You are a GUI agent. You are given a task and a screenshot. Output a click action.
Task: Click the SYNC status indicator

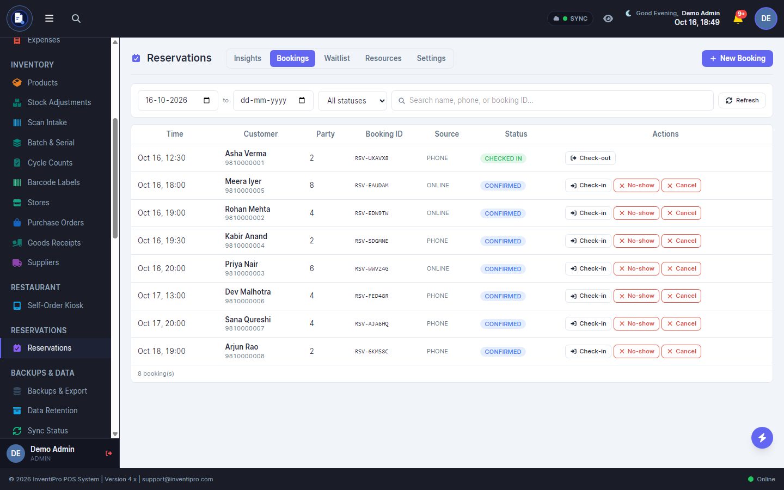(570, 19)
